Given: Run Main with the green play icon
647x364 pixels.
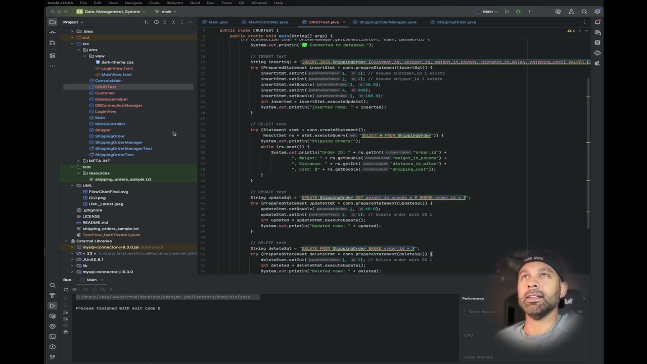Looking at the screenshot, I should (x=507, y=12).
